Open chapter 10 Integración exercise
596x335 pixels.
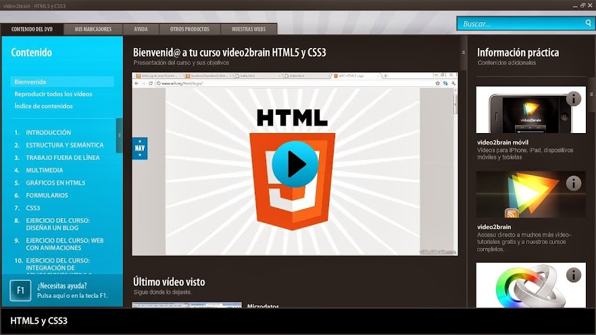click(x=52, y=265)
